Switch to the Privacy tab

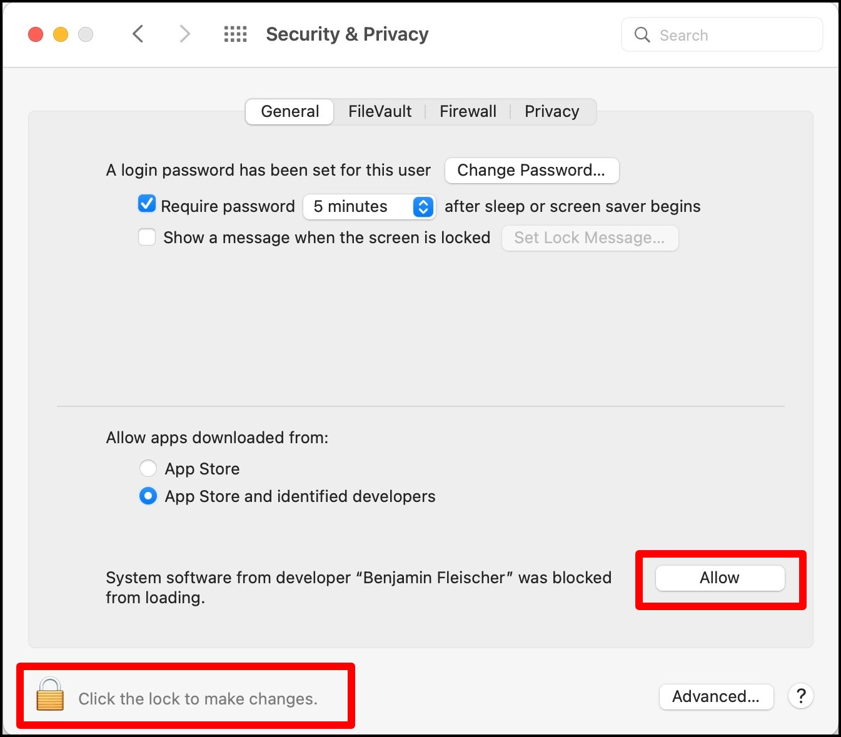pyautogui.click(x=551, y=111)
